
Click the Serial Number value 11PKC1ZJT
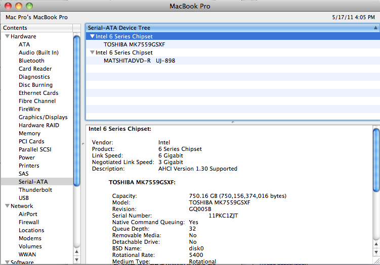[x=223, y=216]
